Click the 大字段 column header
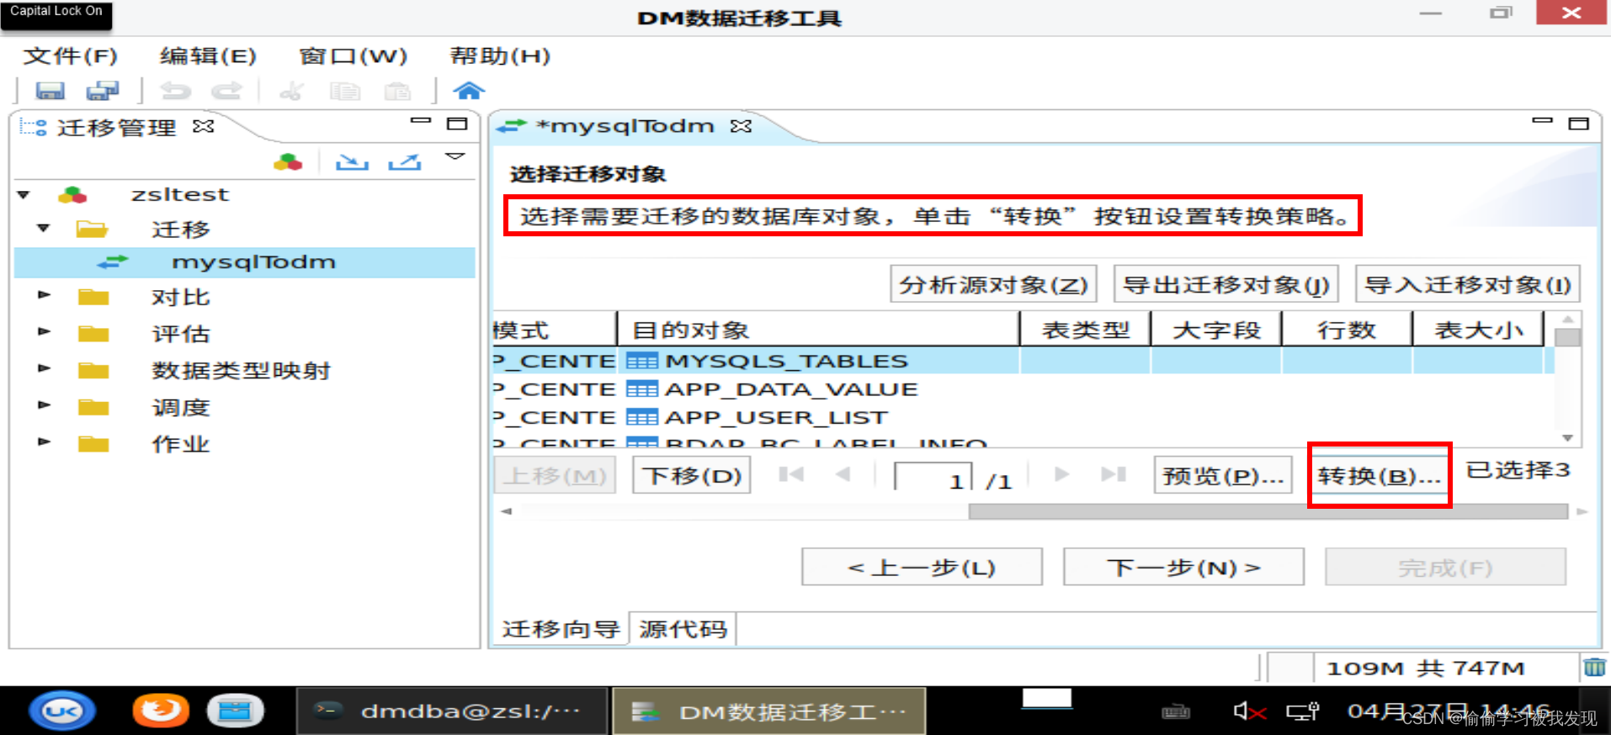 pyautogui.click(x=1216, y=330)
